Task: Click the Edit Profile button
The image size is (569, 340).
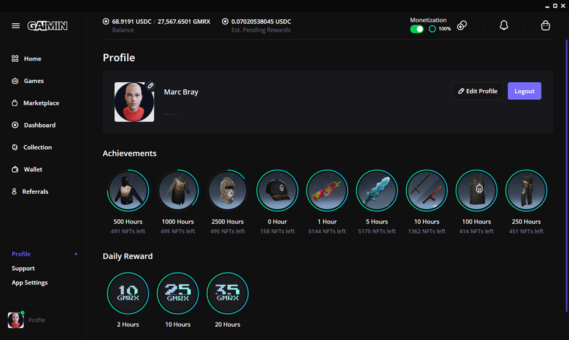Action: click(x=477, y=91)
